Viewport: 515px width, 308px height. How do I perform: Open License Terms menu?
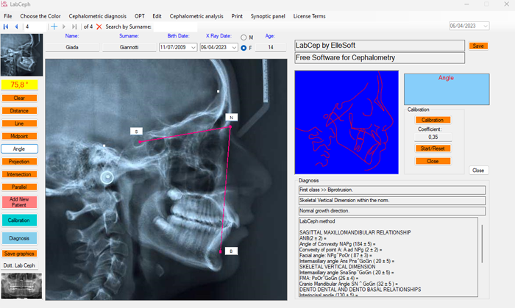coord(310,16)
